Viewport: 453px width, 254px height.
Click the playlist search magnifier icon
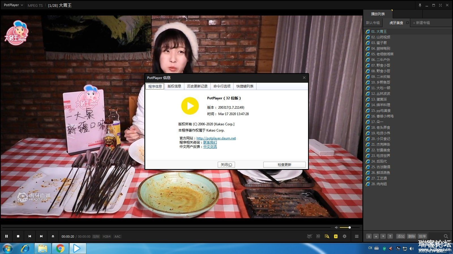point(446,236)
